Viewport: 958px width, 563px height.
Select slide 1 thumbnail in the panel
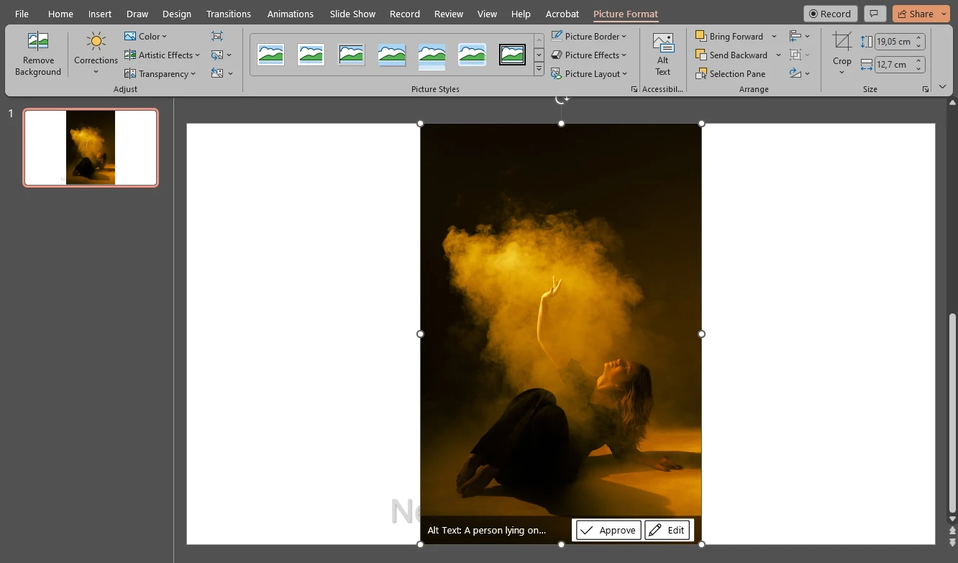coord(90,147)
